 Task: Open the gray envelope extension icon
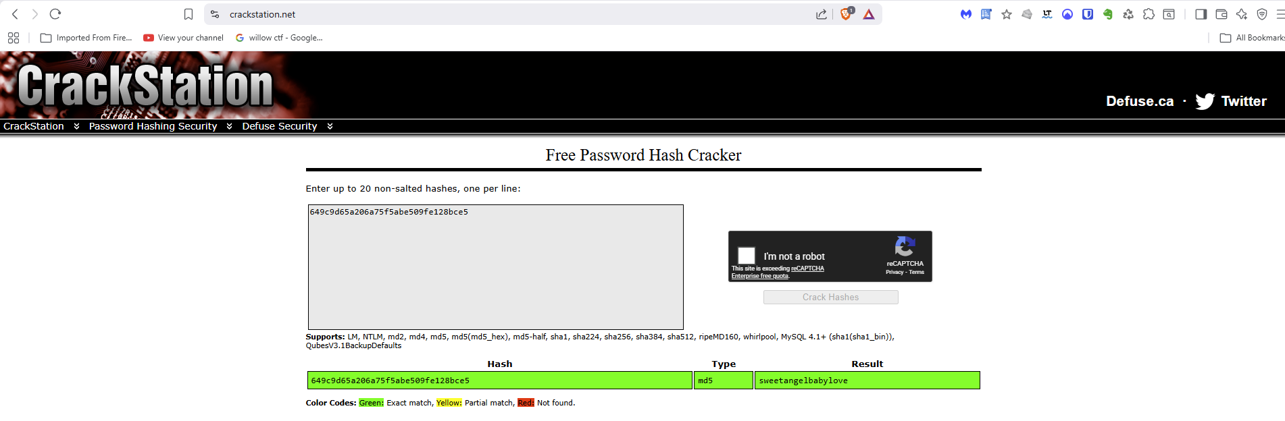pos(1027,14)
